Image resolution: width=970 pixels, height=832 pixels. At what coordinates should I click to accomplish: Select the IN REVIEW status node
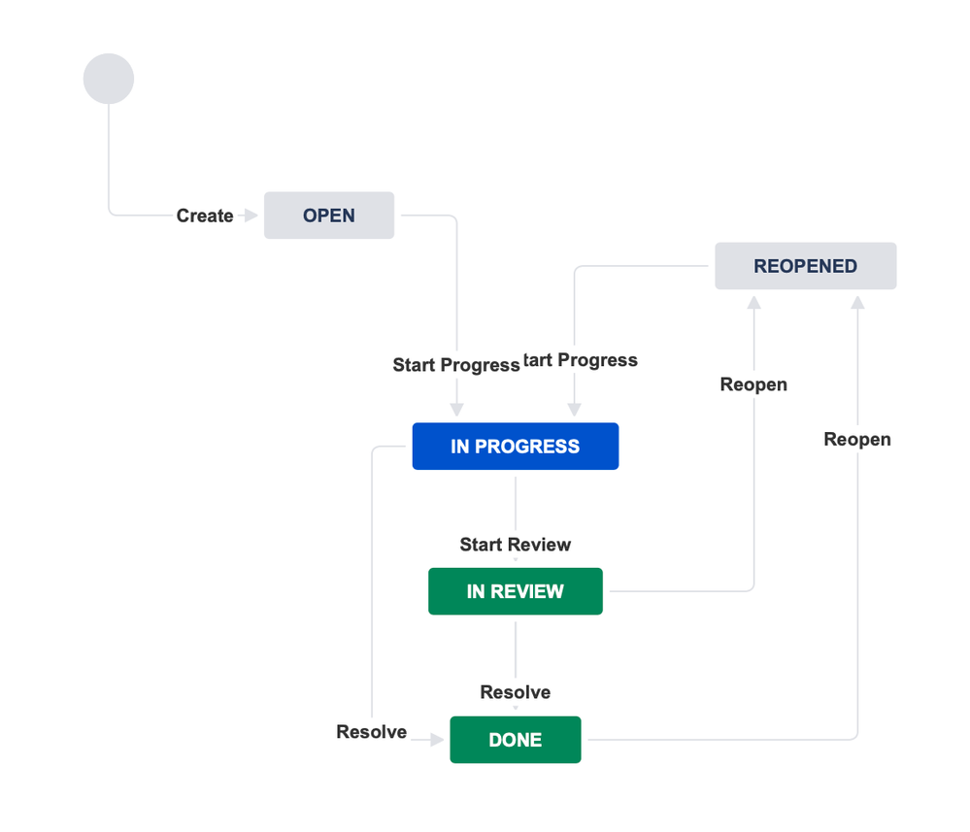pos(516,591)
